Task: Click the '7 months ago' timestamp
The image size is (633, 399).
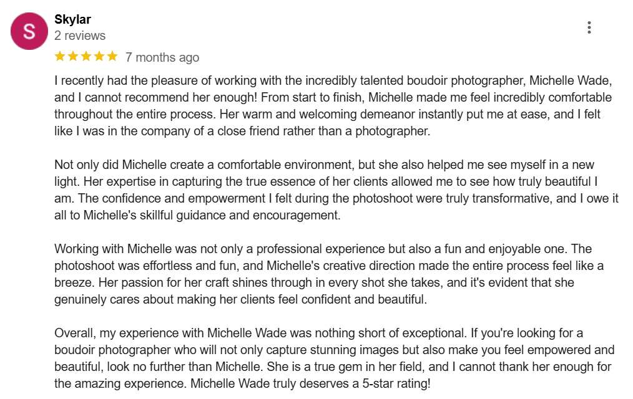Action: [162, 57]
